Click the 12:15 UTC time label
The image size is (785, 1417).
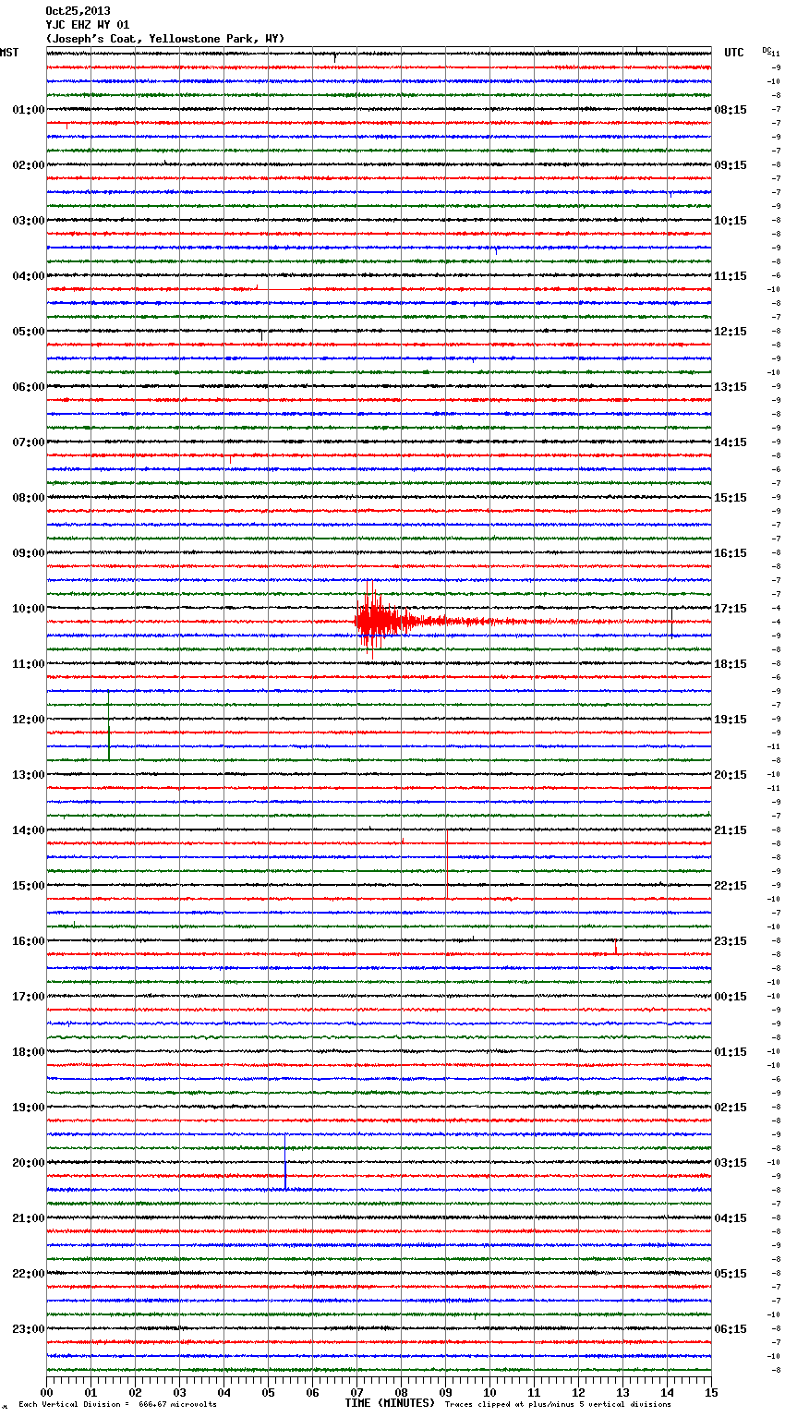tap(731, 332)
